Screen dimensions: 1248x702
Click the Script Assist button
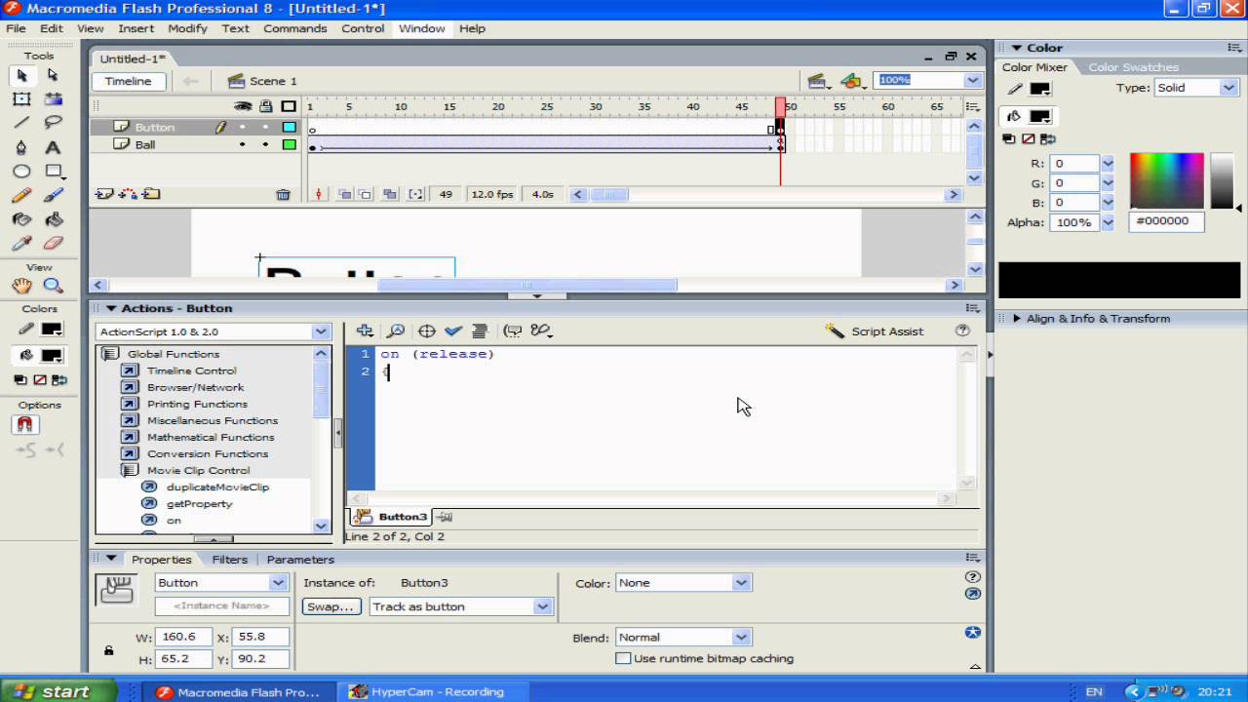tap(875, 331)
